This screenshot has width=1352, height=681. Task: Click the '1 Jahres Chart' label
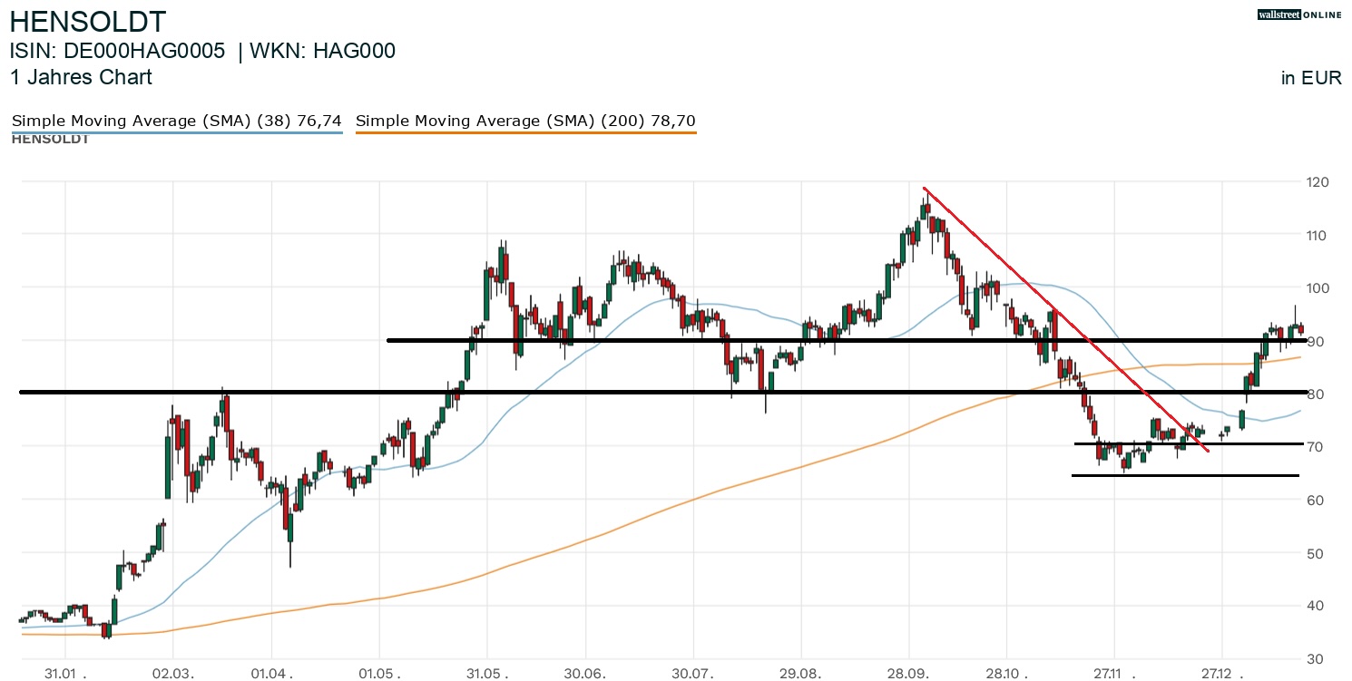point(81,77)
